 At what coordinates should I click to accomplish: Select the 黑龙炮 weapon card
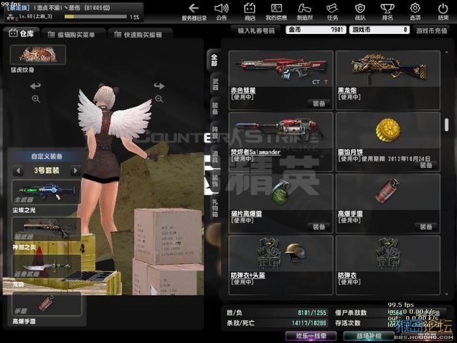388,80
